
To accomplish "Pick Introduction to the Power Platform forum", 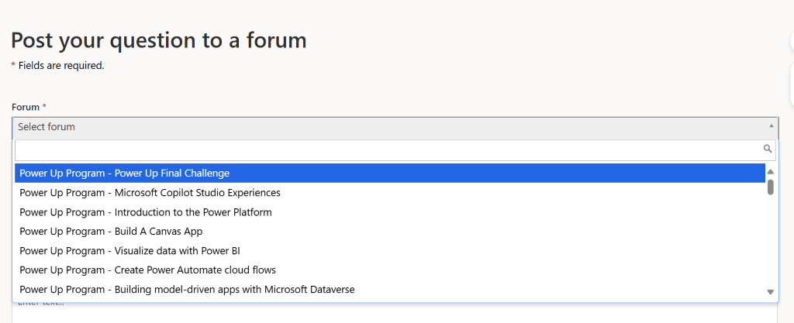I will pyautogui.click(x=390, y=212).
